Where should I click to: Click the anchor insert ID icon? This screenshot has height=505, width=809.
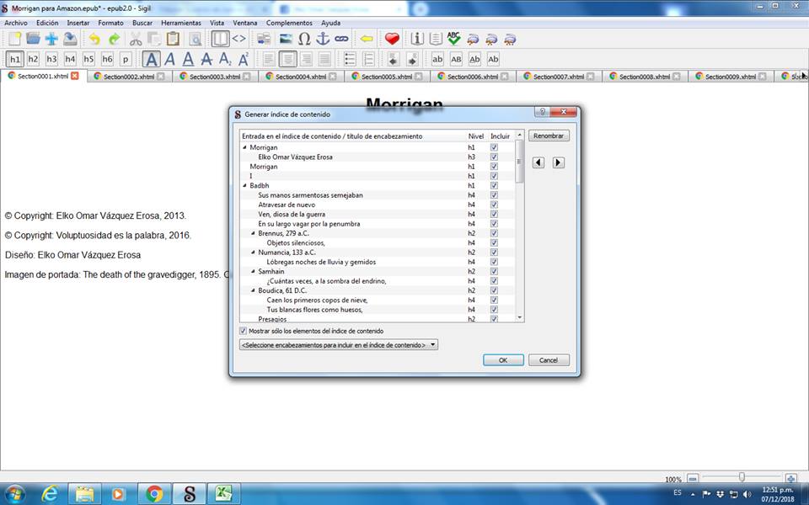click(323, 39)
